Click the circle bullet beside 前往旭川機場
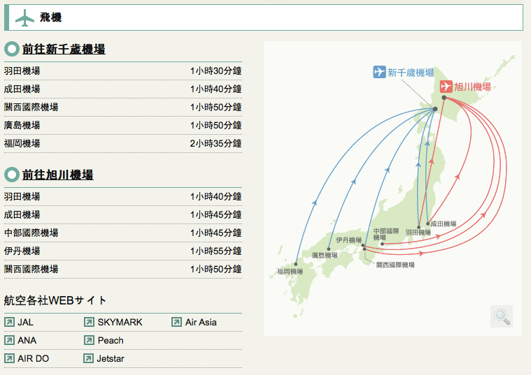Screen dimensions: 531x375 [11, 175]
